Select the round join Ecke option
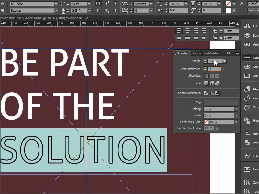This screenshot has width=259, height=194. click(x=212, y=84)
